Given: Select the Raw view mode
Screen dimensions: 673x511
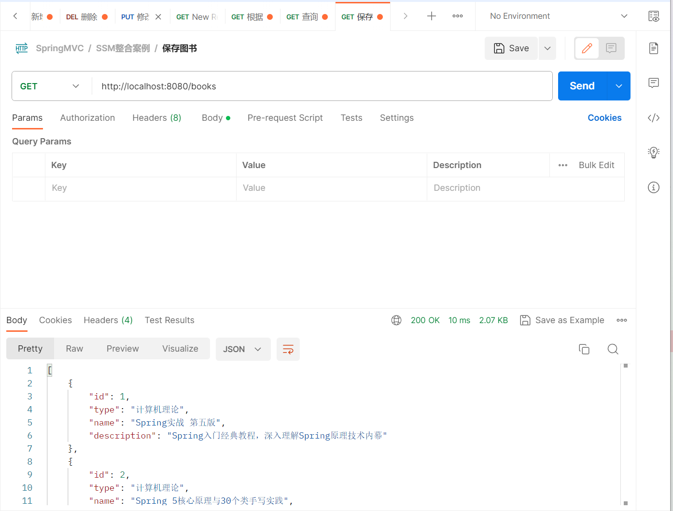Looking at the screenshot, I should tap(74, 349).
